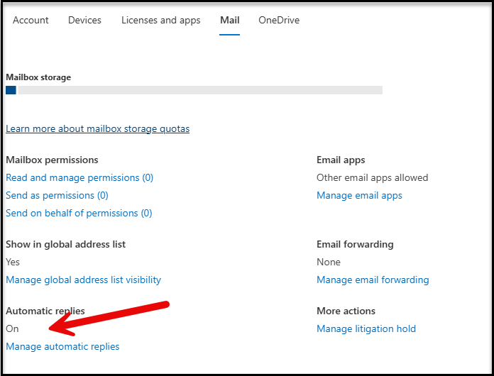Select the Mail tab
This screenshot has width=494, height=376.
point(229,20)
